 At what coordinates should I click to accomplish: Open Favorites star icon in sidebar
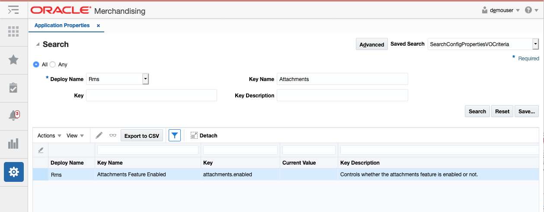[13, 59]
